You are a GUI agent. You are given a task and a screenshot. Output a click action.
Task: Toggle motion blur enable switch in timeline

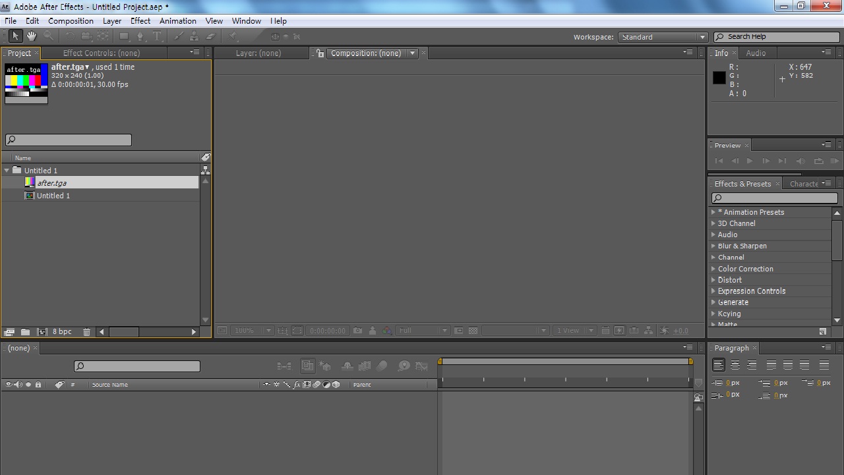tap(382, 366)
